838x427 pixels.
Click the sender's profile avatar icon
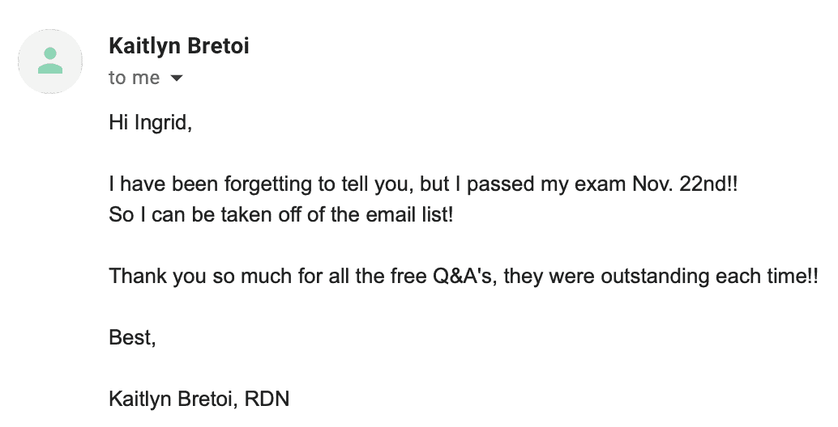pos(50,61)
